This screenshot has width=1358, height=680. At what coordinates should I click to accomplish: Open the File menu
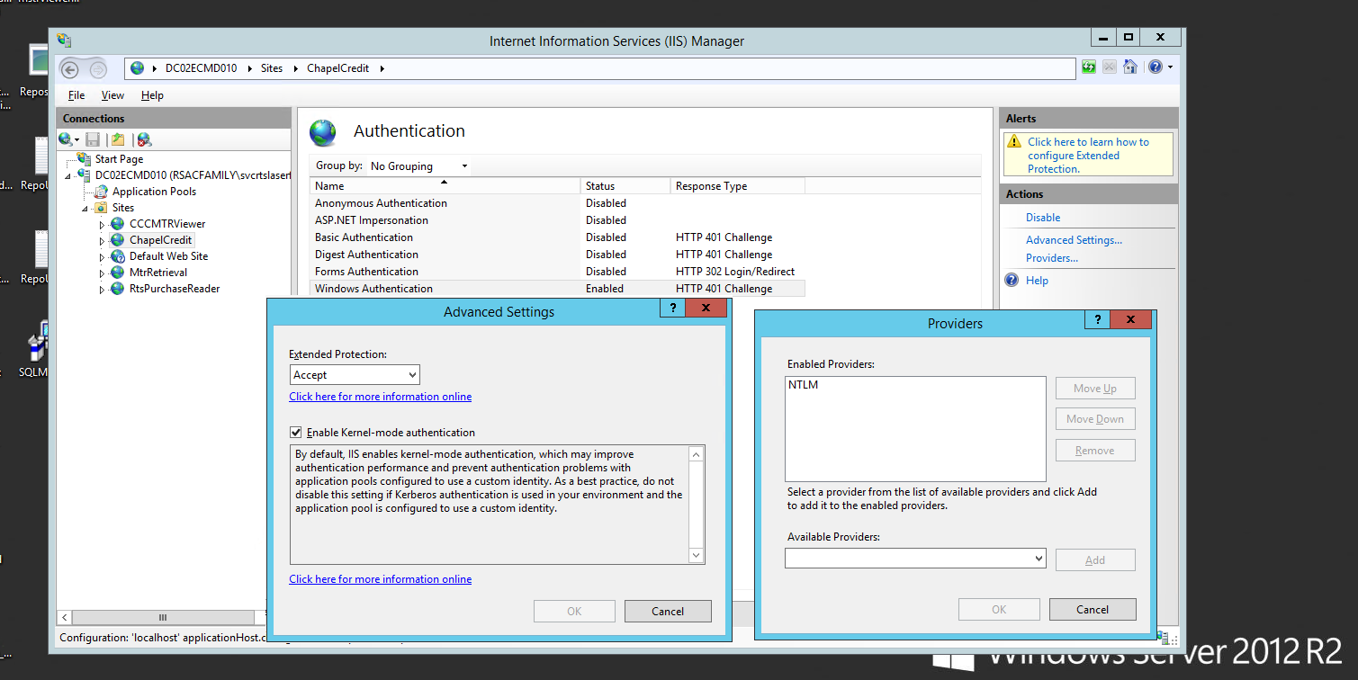pyautogui.click(x=76, y=95)
